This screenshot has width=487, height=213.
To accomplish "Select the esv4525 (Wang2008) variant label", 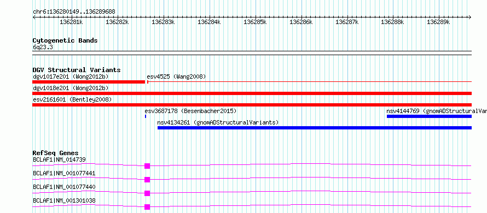I will tap(176, 76).
